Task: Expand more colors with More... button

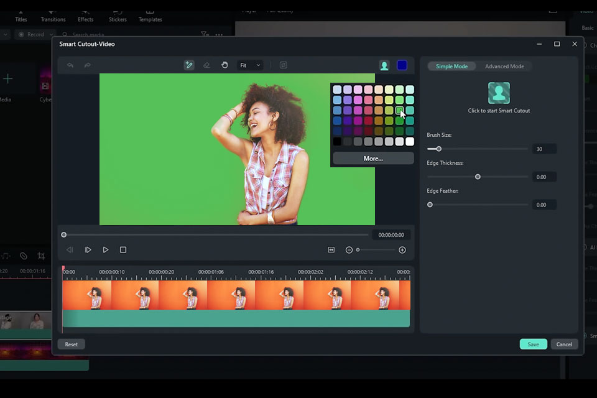Action: [x=373, y=159]
